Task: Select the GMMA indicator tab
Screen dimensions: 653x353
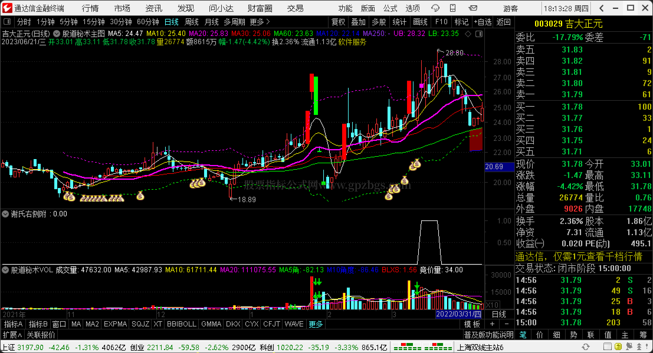Action: 211,324
